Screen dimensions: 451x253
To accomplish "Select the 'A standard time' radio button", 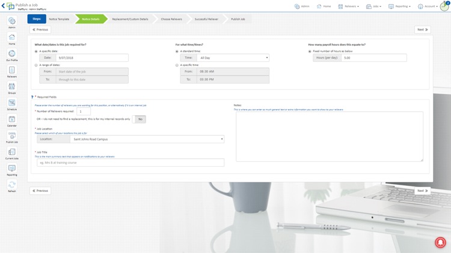I will click(x=177, y=52).
